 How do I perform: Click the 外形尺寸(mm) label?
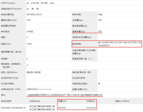pos(8,3)
